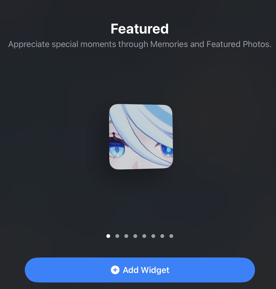Click the word Memories in the subtitle

tap(169, 44)
